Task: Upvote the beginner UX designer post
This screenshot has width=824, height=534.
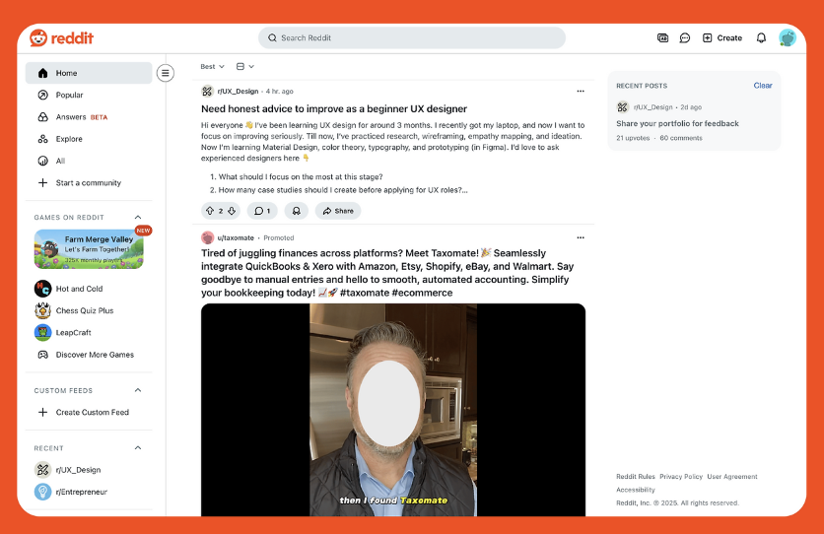Action: pyautogui.click(x=210, y=211)
